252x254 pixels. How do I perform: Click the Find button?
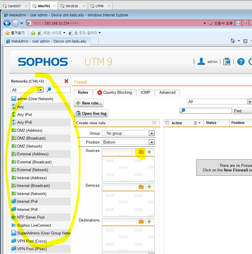coord(242,111)
